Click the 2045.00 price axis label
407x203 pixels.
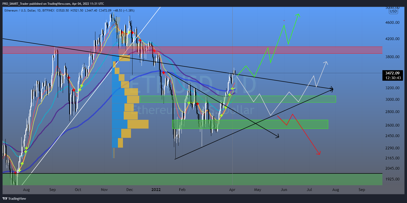(392, 168)
